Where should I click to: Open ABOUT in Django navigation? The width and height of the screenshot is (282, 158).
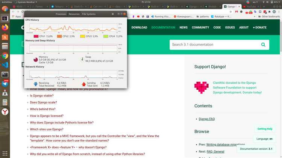(x=244, y=27)
